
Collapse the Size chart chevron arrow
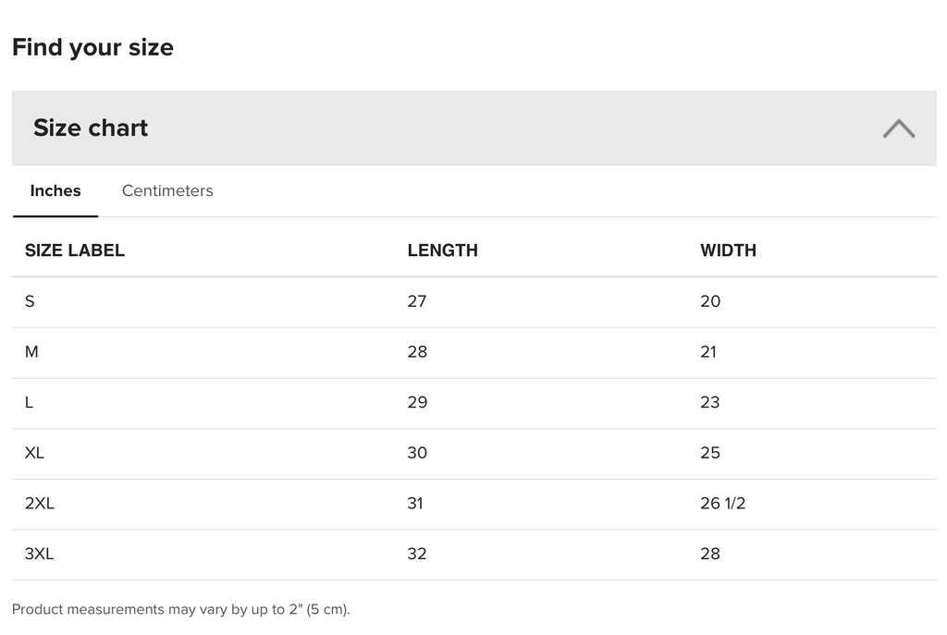tap(898, 128)
